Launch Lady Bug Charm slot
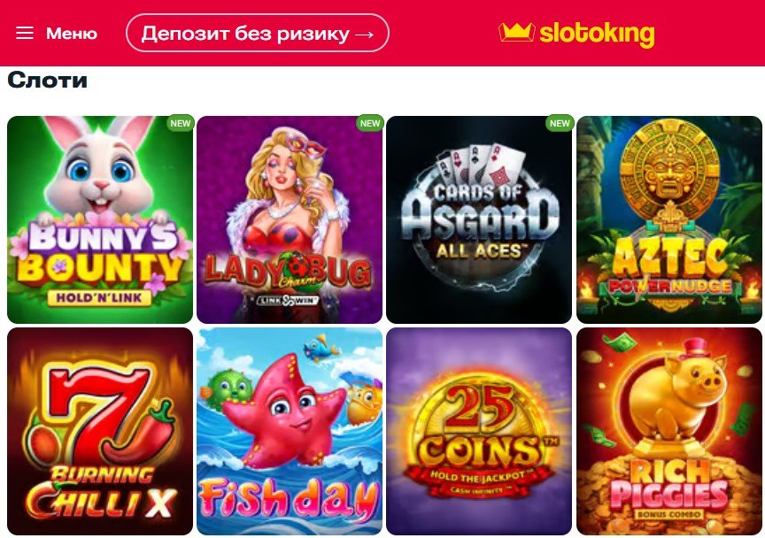Image resolution: width=765 pixels, height=538 pixels. click(290, 219)
